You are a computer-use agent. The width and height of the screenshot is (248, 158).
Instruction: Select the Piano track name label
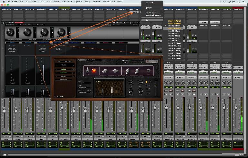[99, 139]
